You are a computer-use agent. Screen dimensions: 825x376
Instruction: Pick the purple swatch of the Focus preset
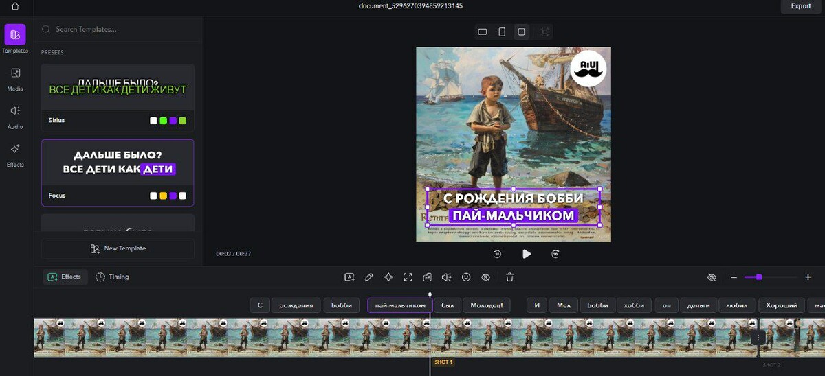tap(173, 196)
